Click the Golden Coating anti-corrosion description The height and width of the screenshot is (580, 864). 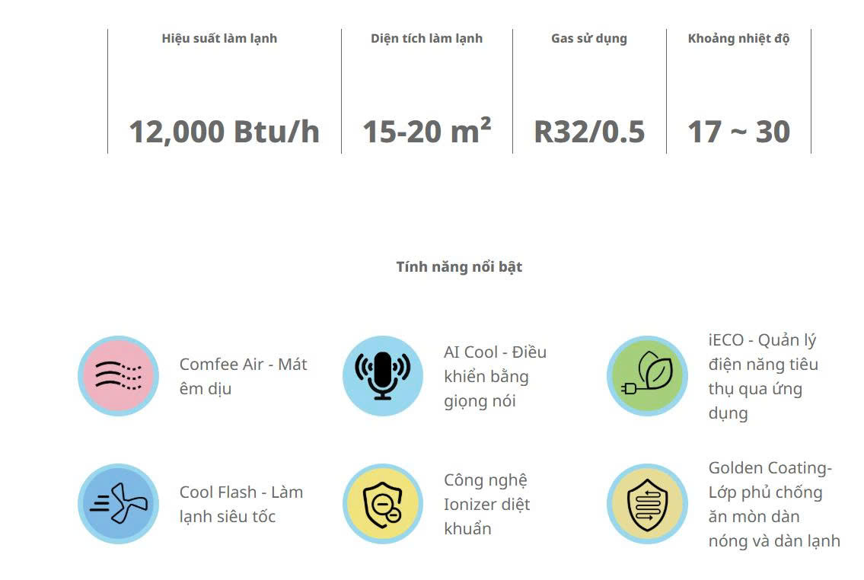(x=773, y=504)
